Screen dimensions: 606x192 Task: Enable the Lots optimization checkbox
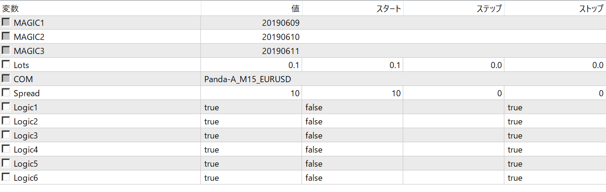(6, 65)
